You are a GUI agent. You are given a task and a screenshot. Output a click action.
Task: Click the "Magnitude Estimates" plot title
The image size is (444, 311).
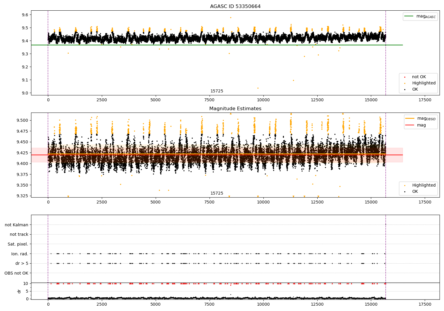pyautogui.click(x=235, y=109)
